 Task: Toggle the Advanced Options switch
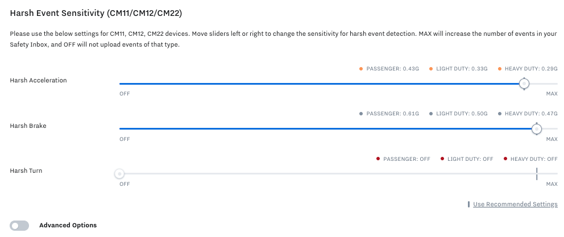click(x=19, y=226)
